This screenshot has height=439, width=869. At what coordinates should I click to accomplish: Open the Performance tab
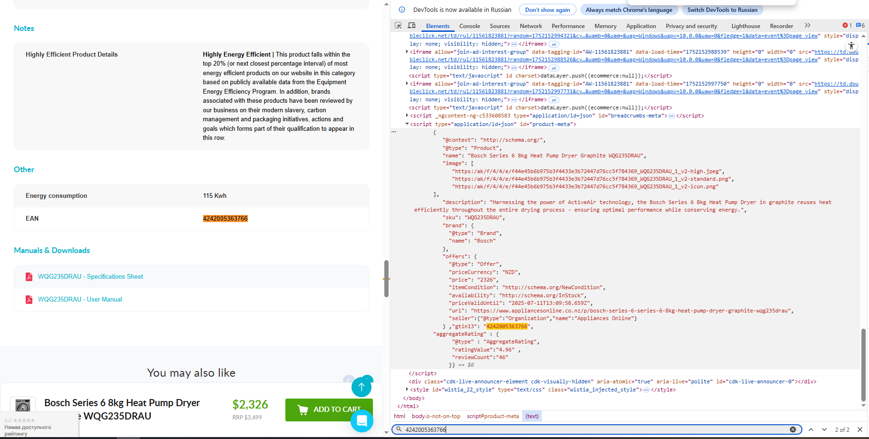coord(568,26)
